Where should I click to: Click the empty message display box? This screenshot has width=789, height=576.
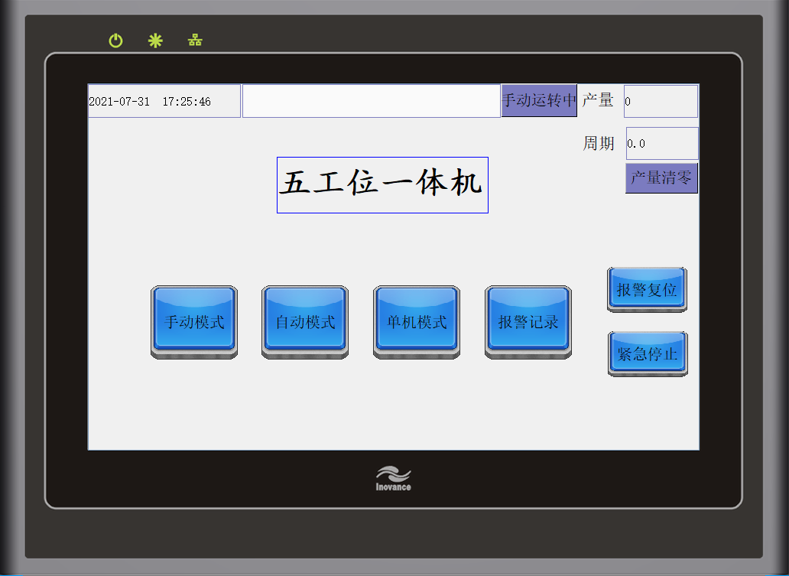click(x=371, y=101)
